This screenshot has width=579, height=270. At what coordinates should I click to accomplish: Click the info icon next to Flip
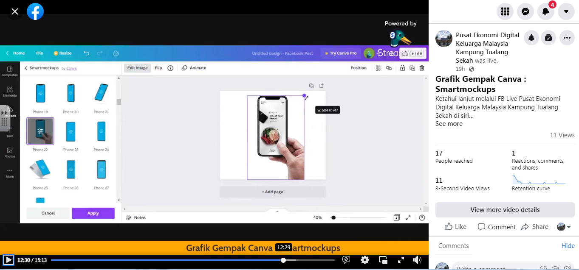[170, 68]
